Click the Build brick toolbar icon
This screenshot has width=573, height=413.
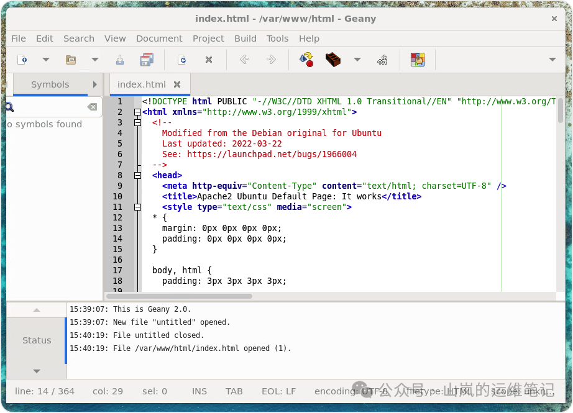coord(333,60)
